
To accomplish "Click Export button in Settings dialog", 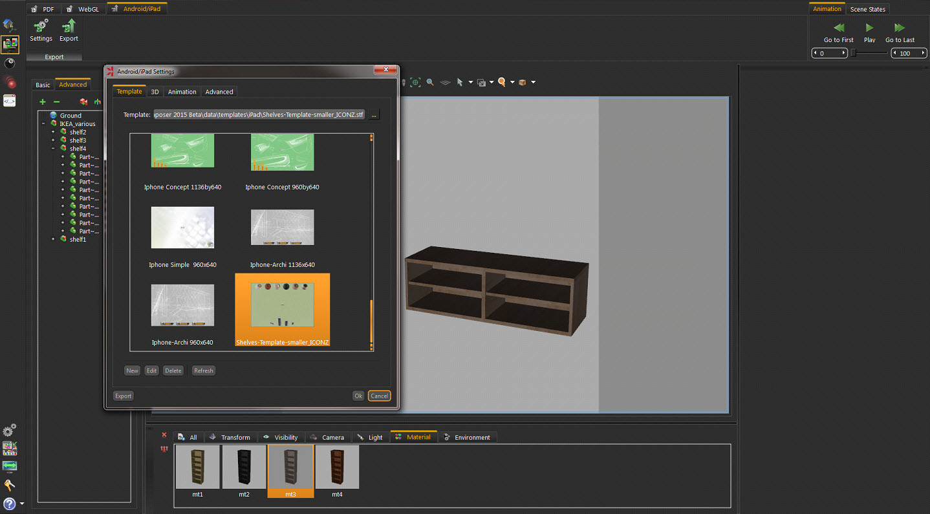I will click(123, 396).
